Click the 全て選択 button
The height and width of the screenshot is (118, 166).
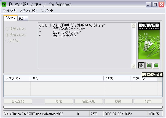coord(18,101)
